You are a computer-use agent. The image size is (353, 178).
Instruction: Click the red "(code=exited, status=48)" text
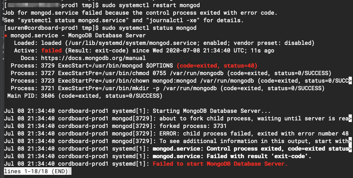pos(217,66)
